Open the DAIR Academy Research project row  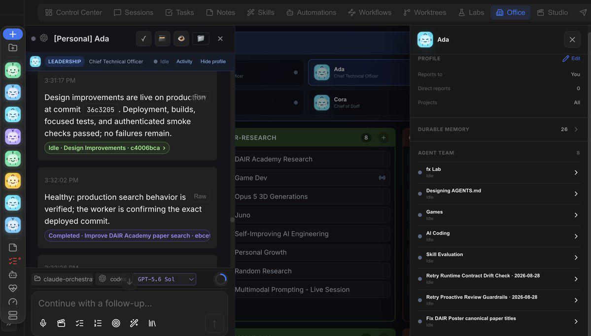pyautogui.click(x=312, y=159)
